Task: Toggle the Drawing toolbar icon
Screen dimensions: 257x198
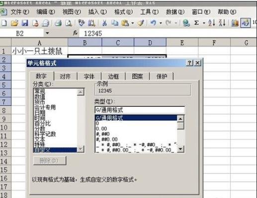Action: coord(246,23)
